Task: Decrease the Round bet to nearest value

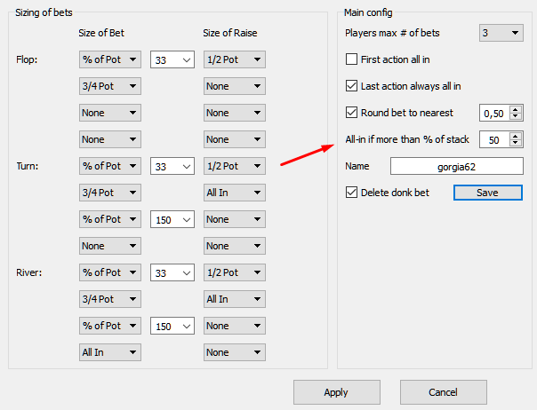Action: 516,116
